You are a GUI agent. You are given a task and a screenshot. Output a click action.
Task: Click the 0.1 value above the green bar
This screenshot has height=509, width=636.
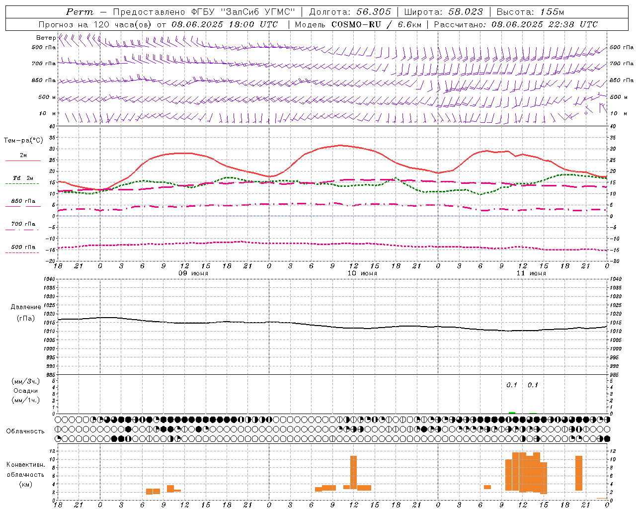click(512, 385)
